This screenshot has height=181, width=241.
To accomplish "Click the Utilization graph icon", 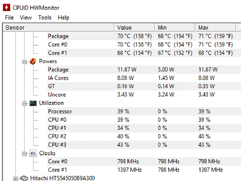I will coord(33,103).
